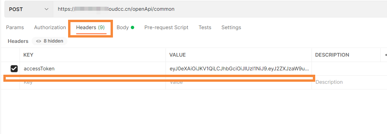Open the Authorization tab
Viewport: 387px width, 134px height.
[x=50, y=27]
